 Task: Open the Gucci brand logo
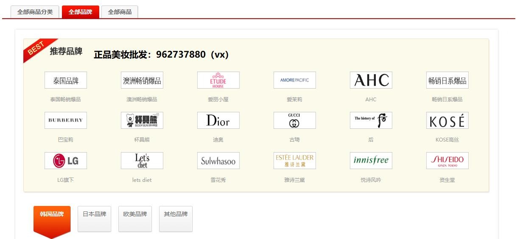[x=294, y=120]
